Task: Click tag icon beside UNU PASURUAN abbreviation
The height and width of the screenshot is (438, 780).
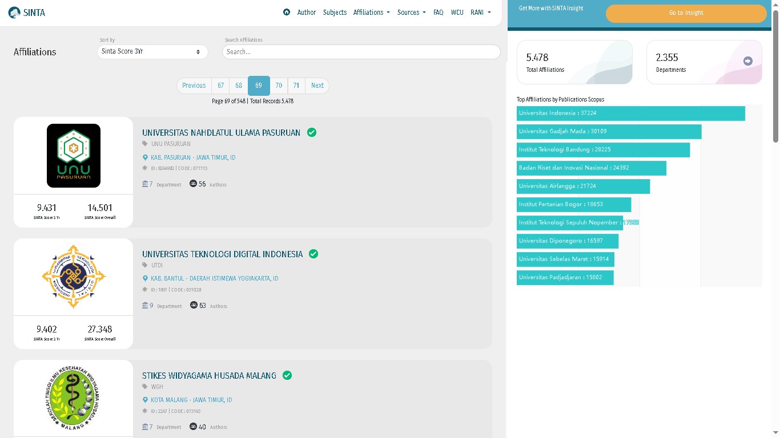Action: tap(145, 144)
